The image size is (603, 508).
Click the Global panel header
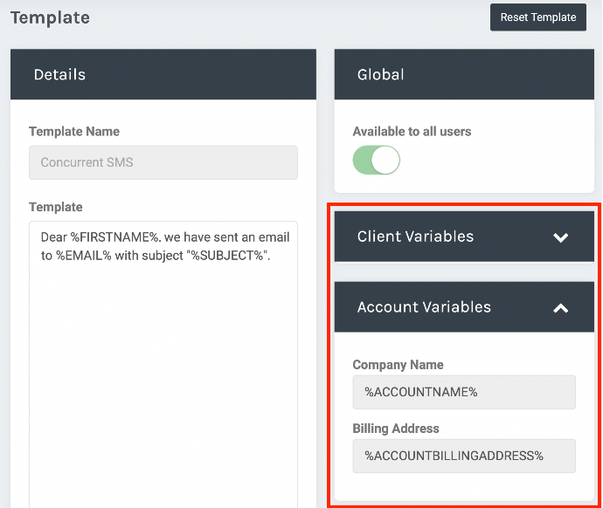[464, 74]
